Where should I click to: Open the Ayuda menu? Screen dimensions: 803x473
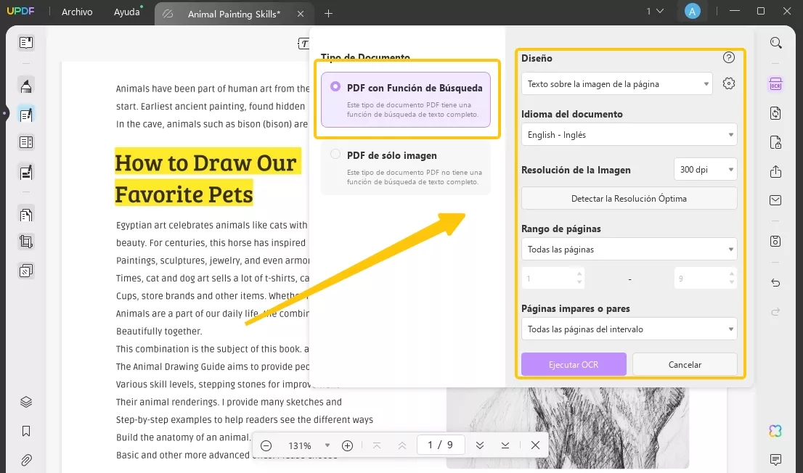point(126,12)
